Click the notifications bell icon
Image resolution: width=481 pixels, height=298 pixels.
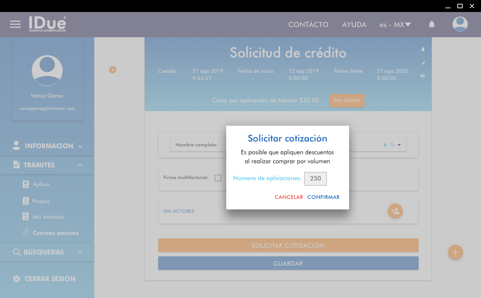[x=432, y=24]
